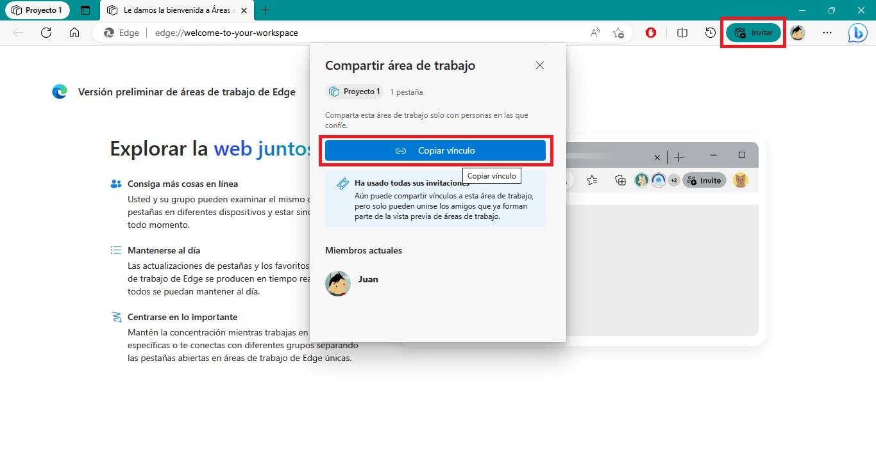Toggle split screen view icon
Viewport: 876px width, 466px height.
tap(682, 33)
